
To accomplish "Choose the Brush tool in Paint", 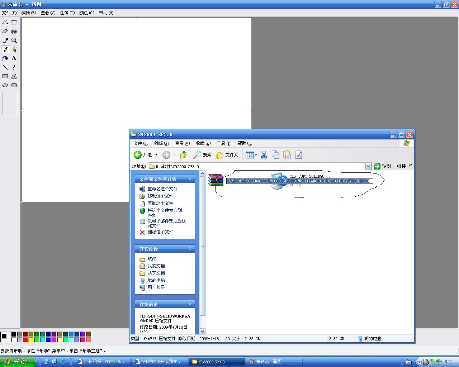I will coord(14,49).
